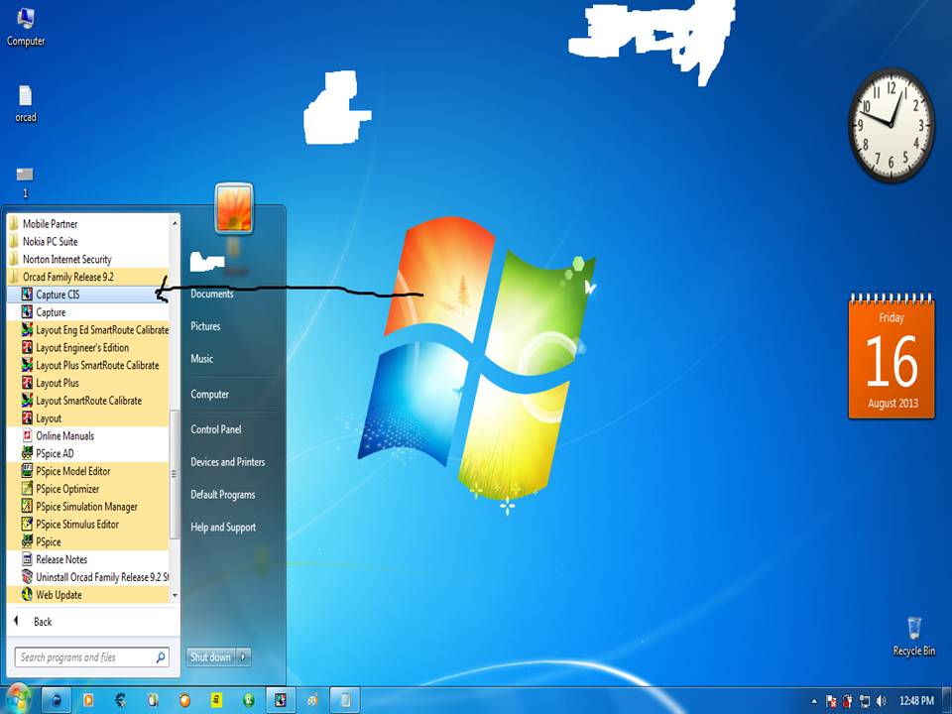Open the Paint icon on the taskbar
Viewport: 952px width, 714px height.
(x=312, y=701)
